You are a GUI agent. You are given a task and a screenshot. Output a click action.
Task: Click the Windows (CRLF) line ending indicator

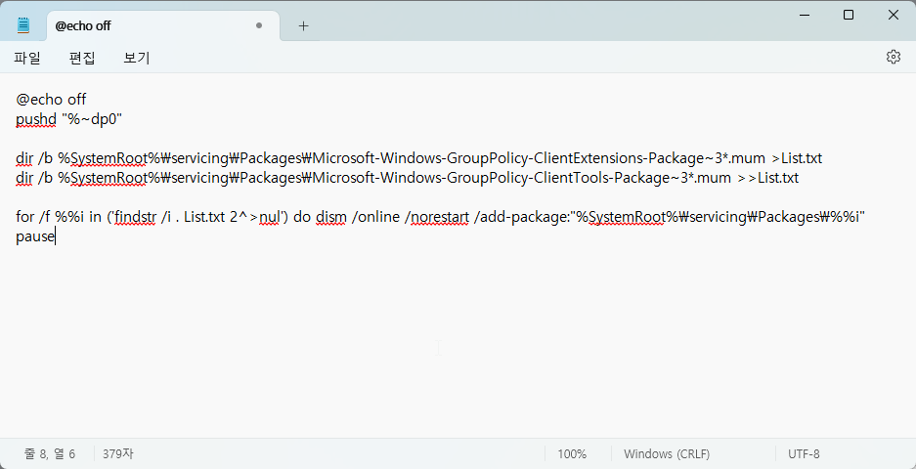coord(667,453)
